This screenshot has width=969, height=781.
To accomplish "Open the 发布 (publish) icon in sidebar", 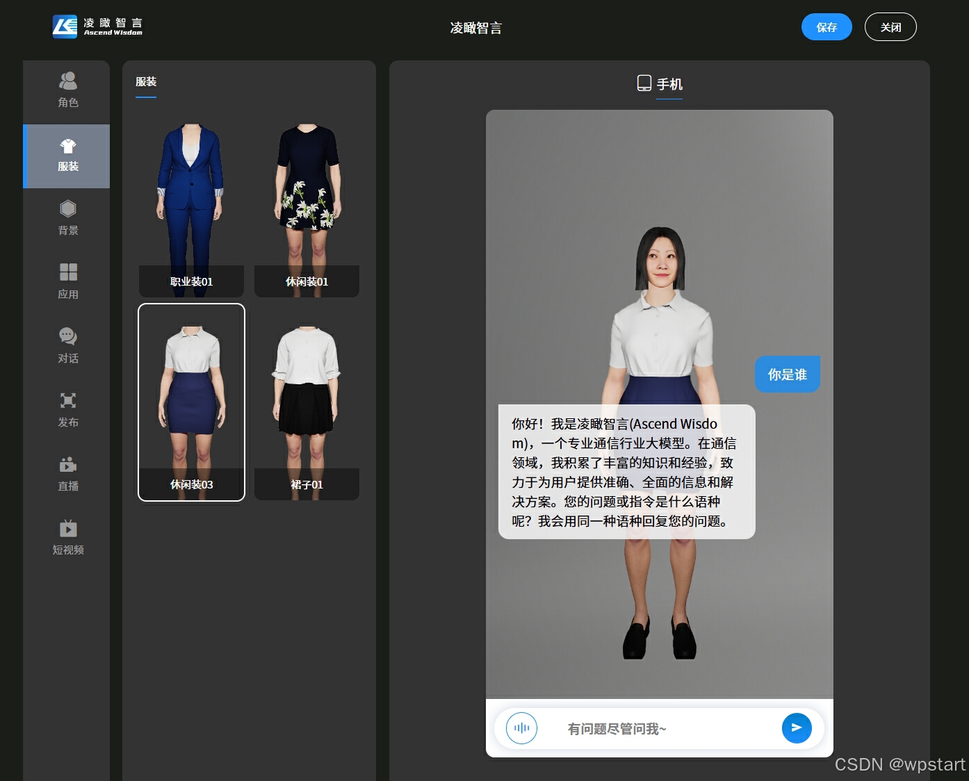I will tap(68, 400).
